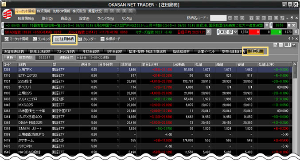
Task: Open the 速報日付 date selector
Action: pos(96,57)
